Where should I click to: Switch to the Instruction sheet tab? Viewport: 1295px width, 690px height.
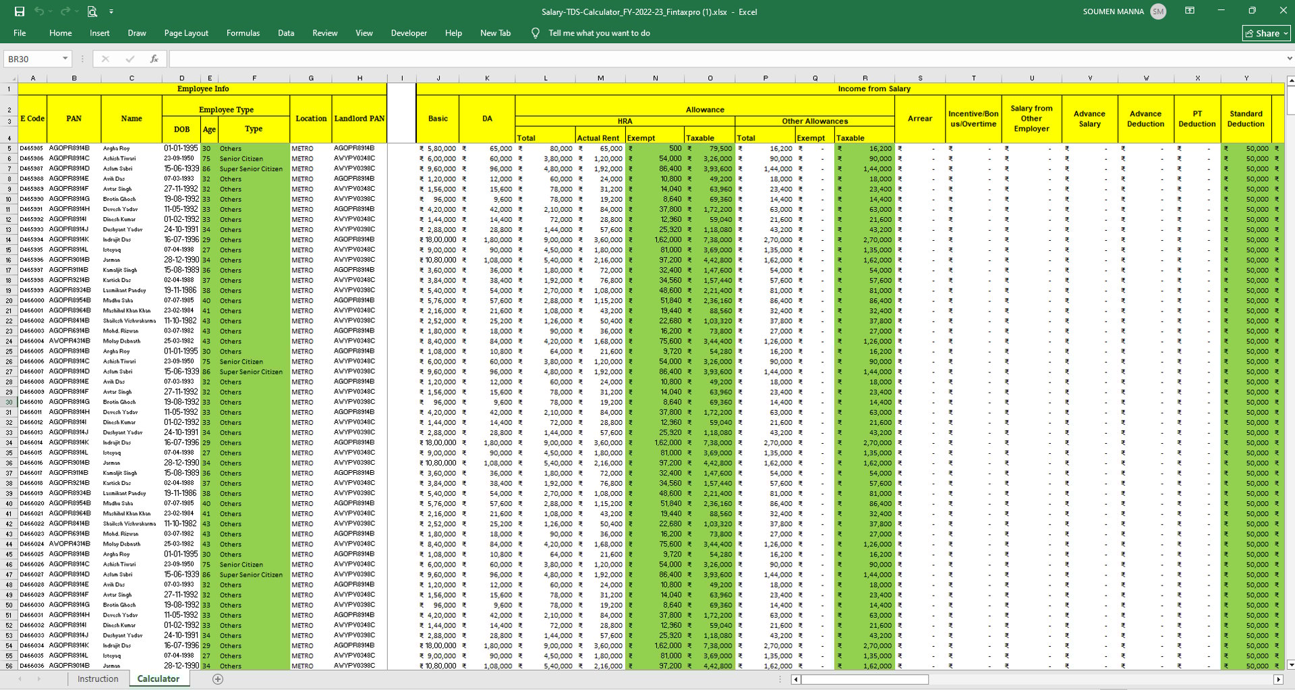tap(98, 679)
